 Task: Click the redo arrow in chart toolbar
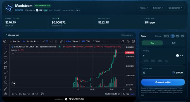click(110, 41)
